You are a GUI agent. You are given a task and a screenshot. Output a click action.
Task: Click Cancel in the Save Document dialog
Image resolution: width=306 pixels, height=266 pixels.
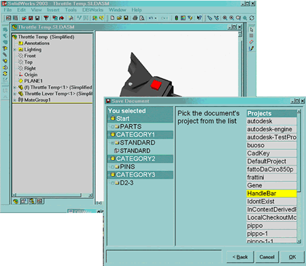pos(267,257)
